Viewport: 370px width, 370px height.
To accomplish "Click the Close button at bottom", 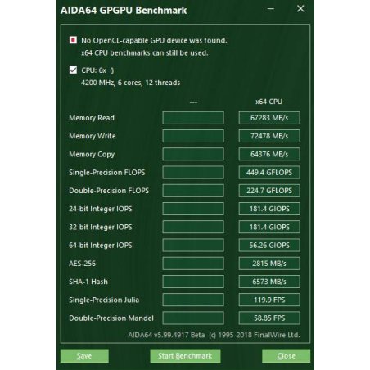I will click(x=286, y=356).
